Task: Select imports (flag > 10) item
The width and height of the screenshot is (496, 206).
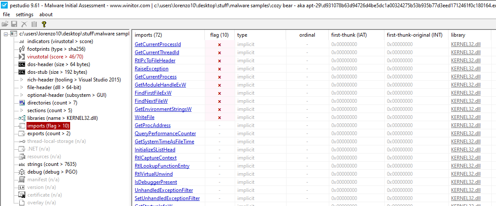Action: [48, 126]
